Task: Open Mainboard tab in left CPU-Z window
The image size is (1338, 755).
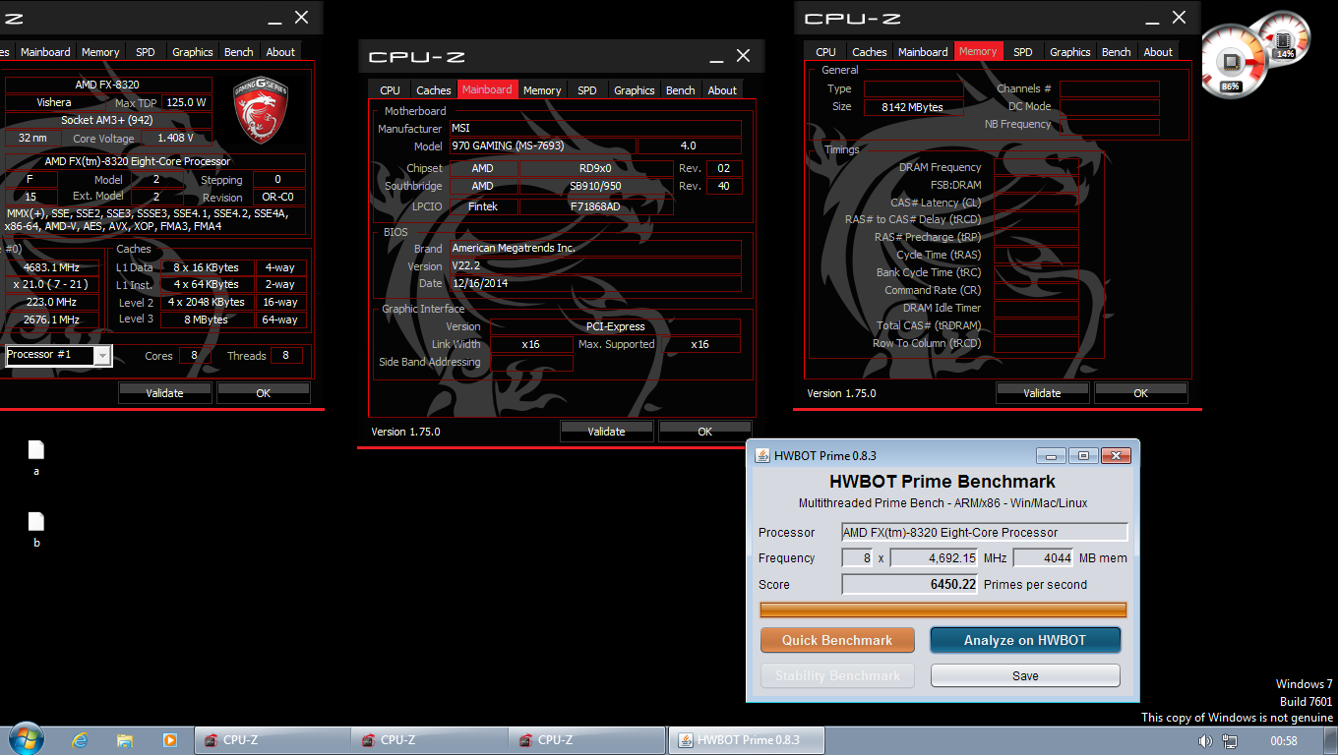Action: [45, 52]
